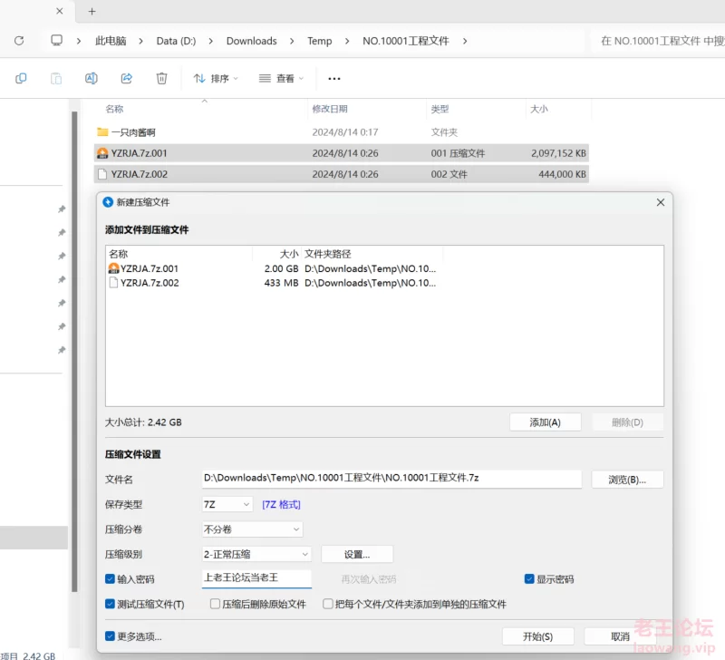This screenshot has height=660, width=725.
Task: Enable 压缩后删除原始文件 checkbox
Action: (216, 604)
